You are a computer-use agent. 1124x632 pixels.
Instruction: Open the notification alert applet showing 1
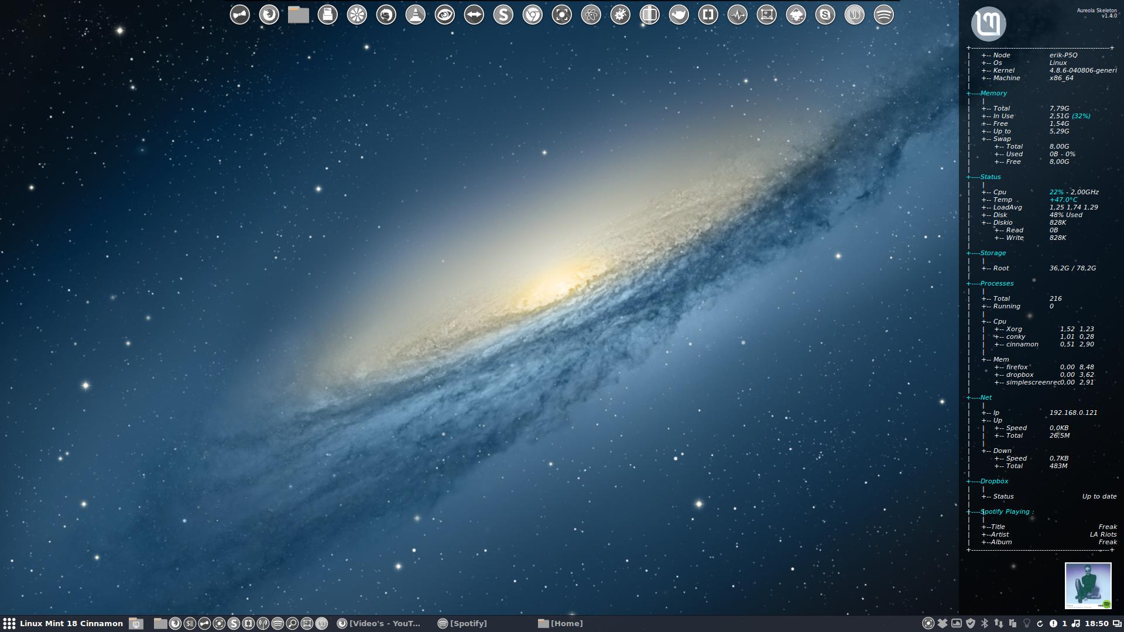1058,623
